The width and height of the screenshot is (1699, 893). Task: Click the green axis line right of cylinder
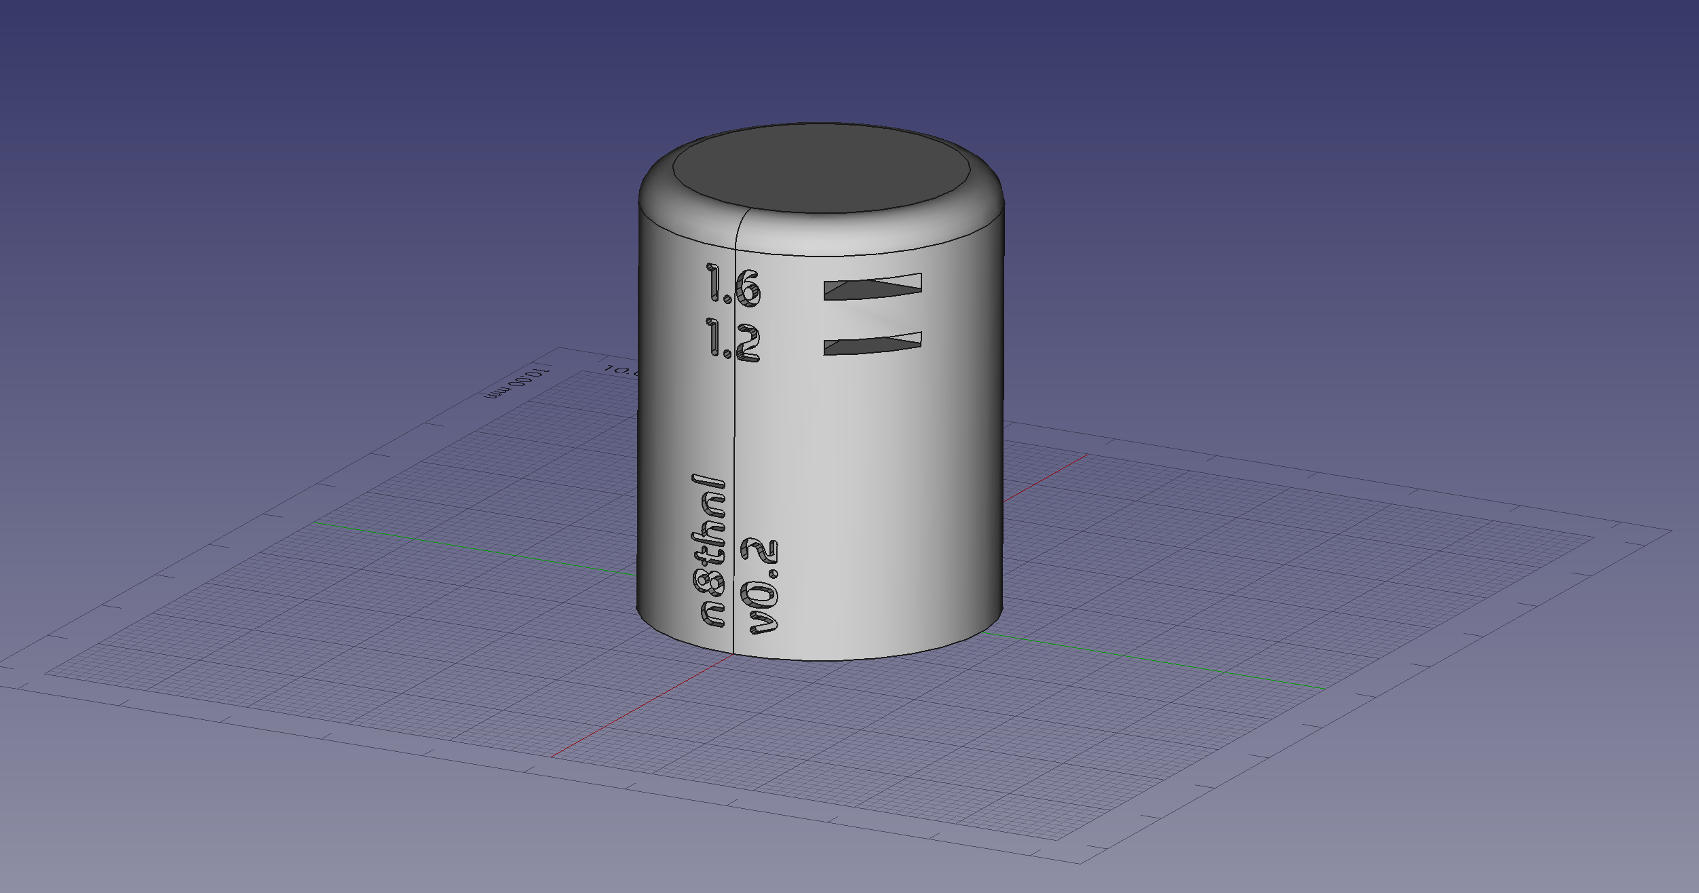(x=1153, y=662)
